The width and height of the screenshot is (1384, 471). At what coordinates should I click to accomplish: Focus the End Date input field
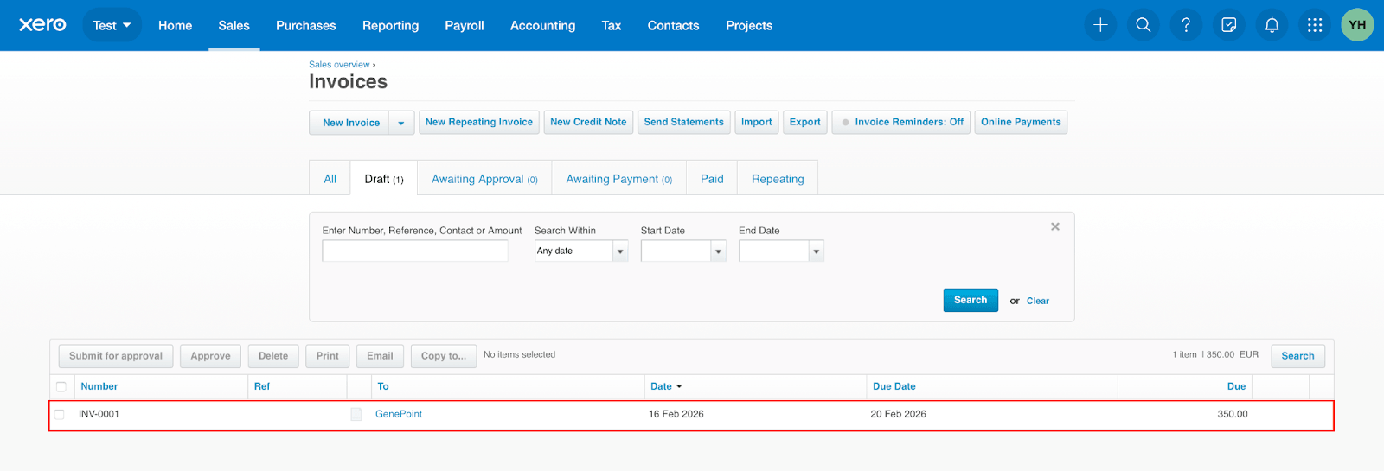774,251
